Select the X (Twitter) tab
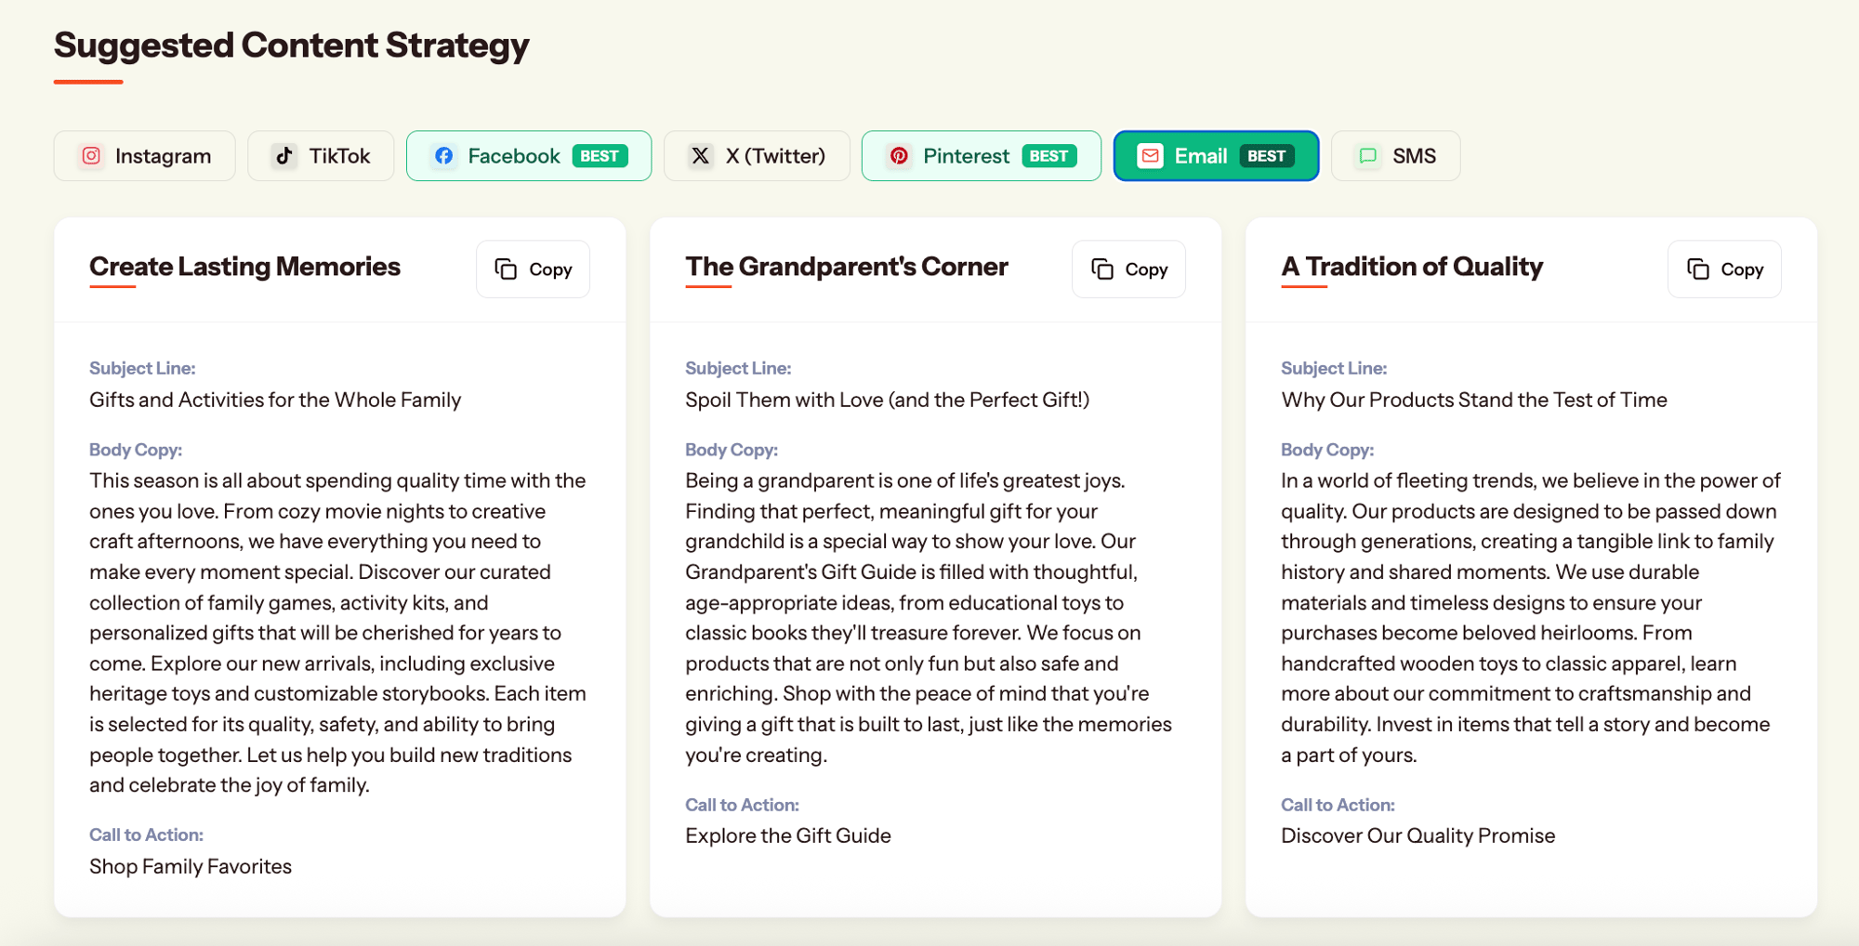Screen dimensions: 1859x946 tap(757, 156)
